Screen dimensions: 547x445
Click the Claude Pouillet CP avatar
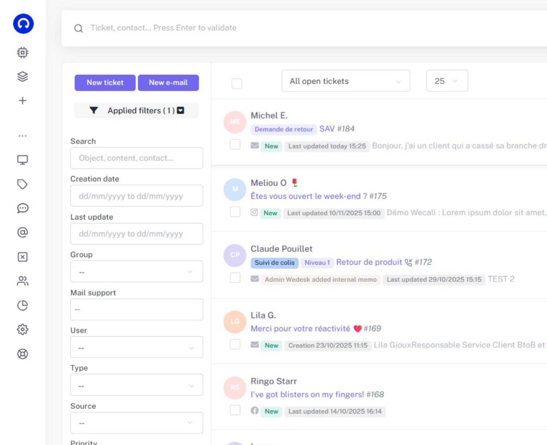point(235,255)
